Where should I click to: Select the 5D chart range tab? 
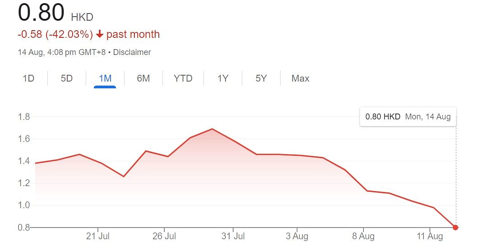tap(66, 78)
